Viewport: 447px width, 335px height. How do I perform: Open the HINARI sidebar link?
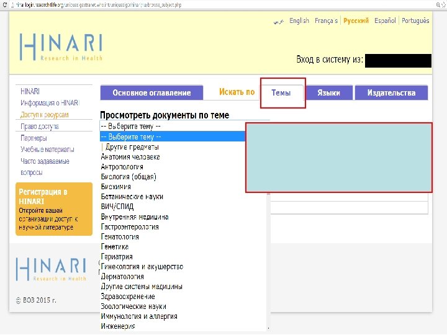pos(30,91)
